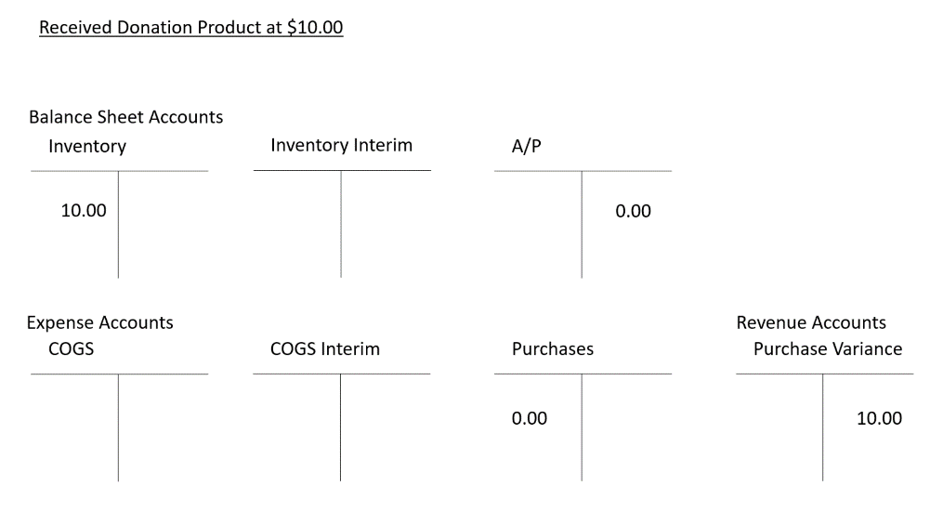Click the Purchases account label
This screenshot has height=512, width=943.
click(552, 349)
